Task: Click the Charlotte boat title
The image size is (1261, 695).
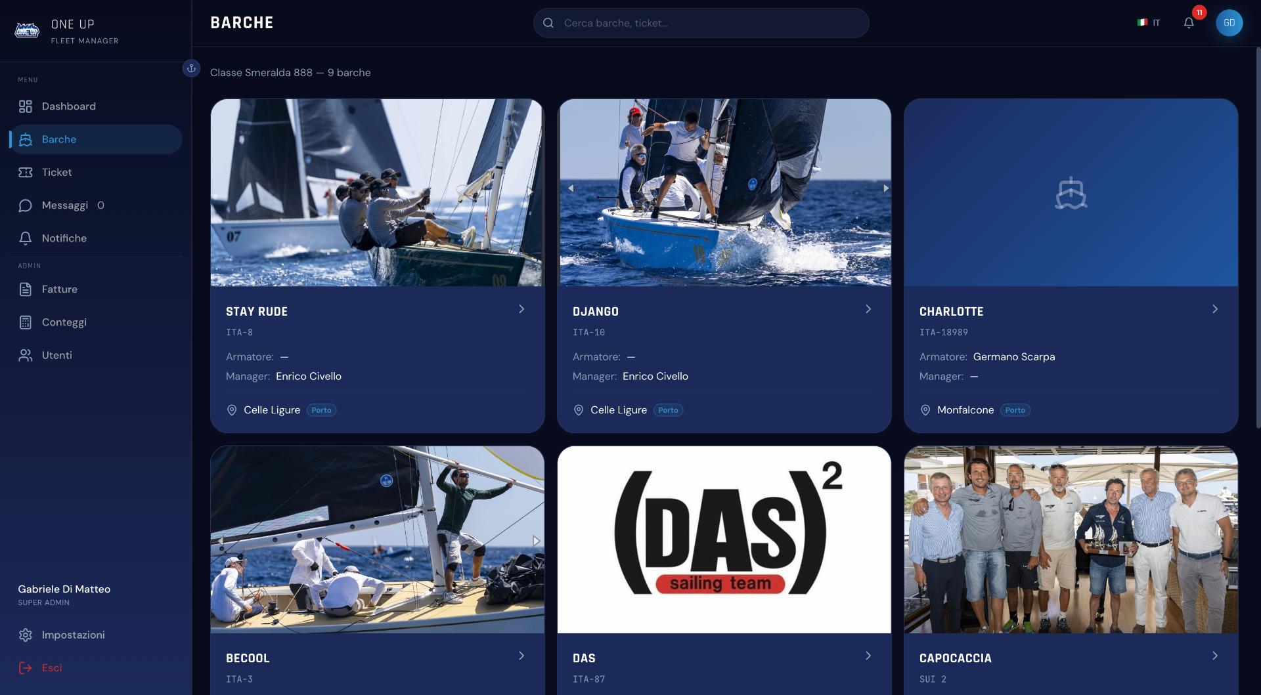Action: pos(952,312)
